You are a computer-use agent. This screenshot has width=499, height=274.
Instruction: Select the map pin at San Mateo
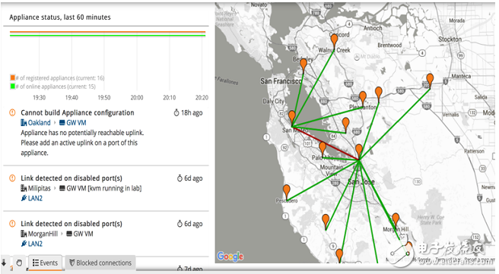coord(292,118)
